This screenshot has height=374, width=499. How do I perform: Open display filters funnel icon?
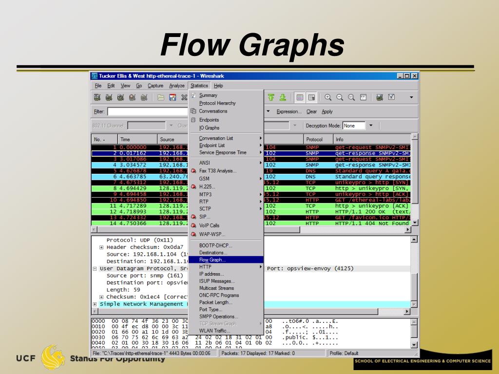[x=391, y=97]
